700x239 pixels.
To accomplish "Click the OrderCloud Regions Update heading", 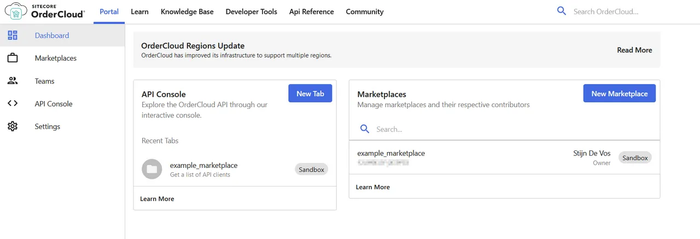I will pos(192,46).
